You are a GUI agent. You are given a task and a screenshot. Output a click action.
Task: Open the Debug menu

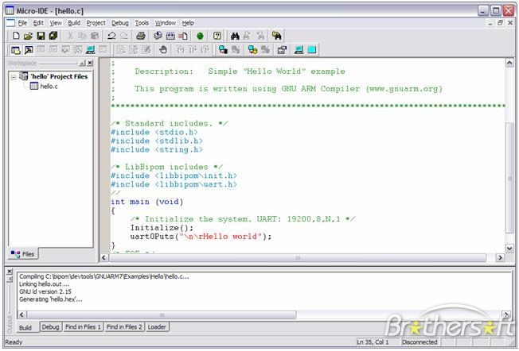coord(120,23)
